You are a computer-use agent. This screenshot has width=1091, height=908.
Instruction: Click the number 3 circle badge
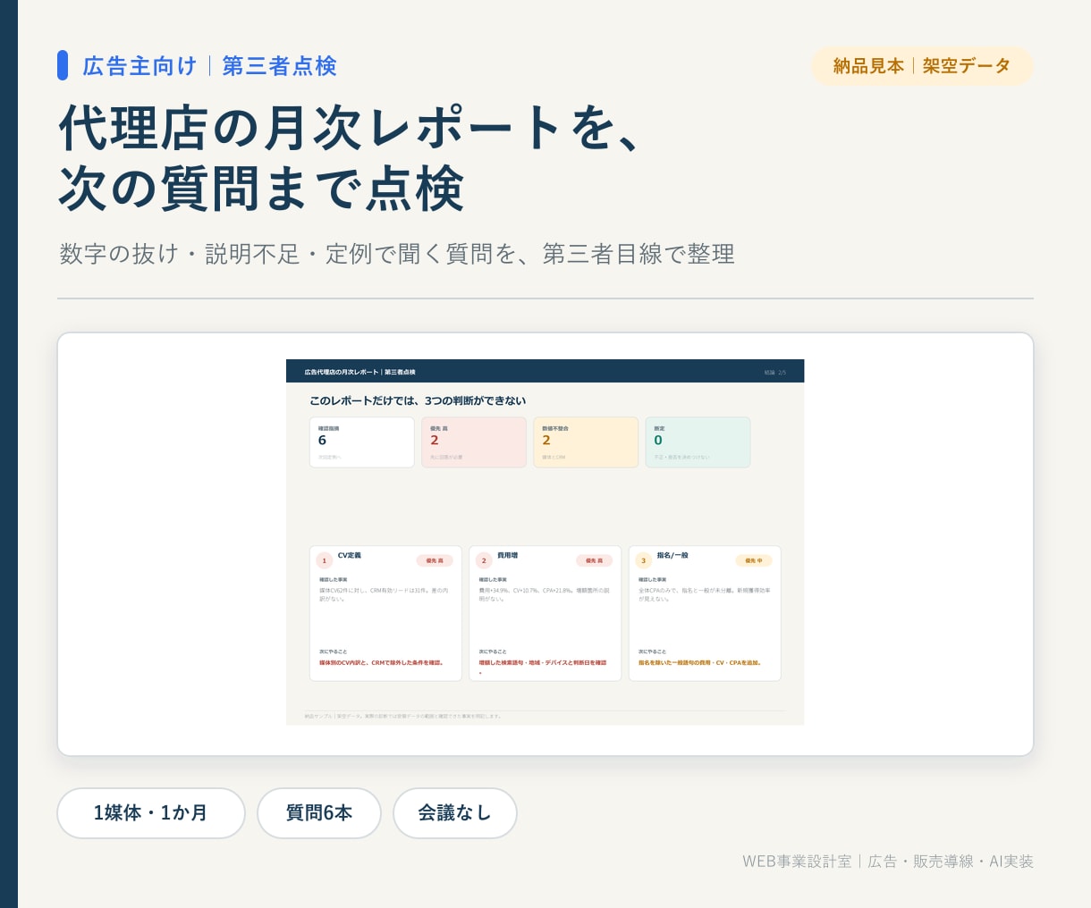click(x=643, y=561)
